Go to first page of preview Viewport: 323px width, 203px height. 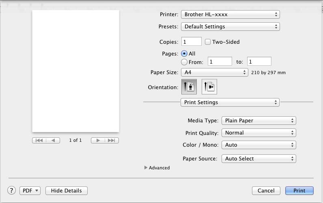coord(39,140)
